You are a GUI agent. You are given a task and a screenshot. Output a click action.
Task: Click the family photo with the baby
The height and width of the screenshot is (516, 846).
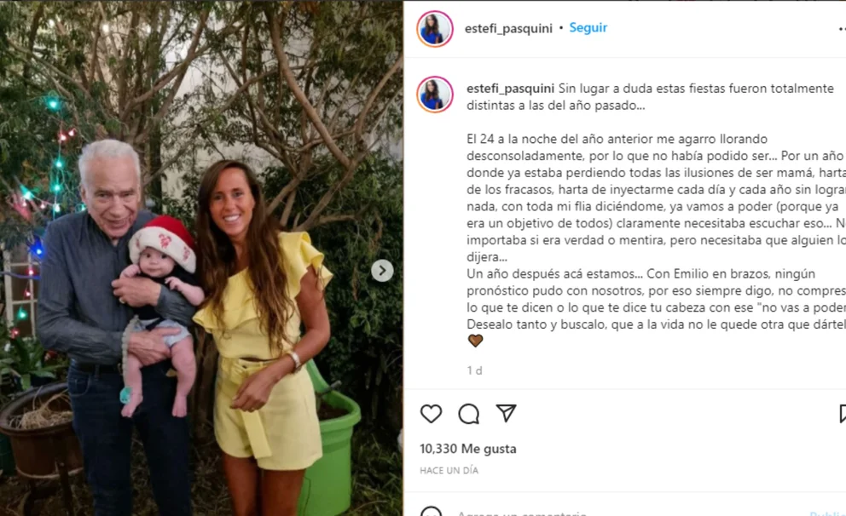pos(201,258)
